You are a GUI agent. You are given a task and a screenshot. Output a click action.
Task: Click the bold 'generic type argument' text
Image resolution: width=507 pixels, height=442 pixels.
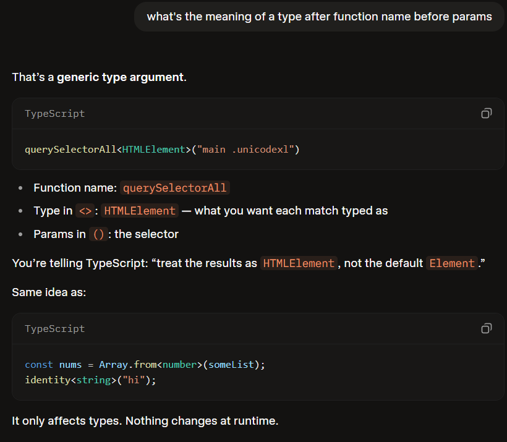[x=121, y=77]
